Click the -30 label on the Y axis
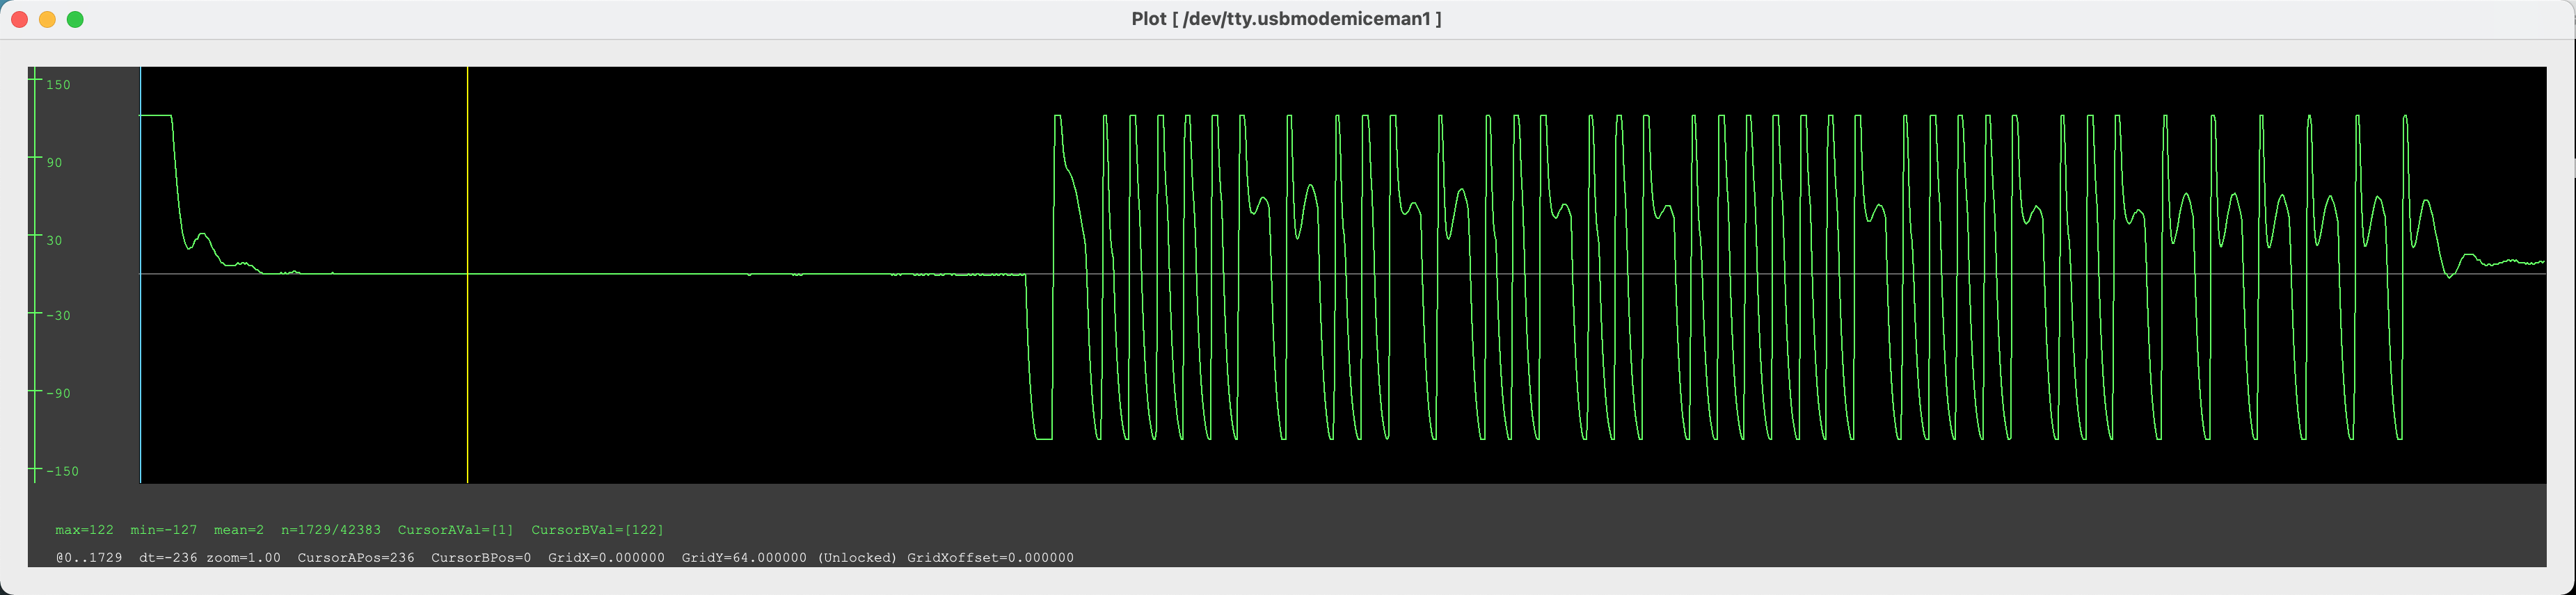Viewport: 2576px width, 595px height. click(58, 316)
